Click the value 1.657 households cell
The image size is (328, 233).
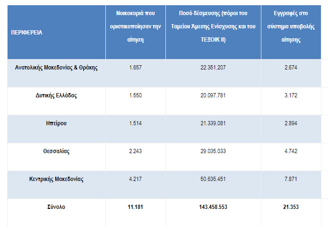[x=135, y=67]
